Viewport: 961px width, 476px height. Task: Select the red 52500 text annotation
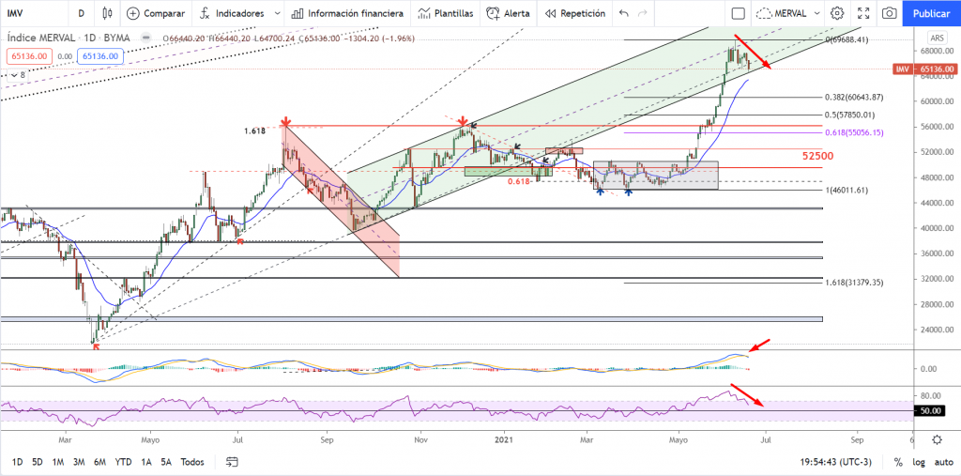817,156
